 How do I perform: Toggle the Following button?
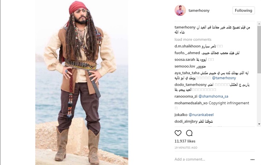pyautogui.click(x=244, y=10)
